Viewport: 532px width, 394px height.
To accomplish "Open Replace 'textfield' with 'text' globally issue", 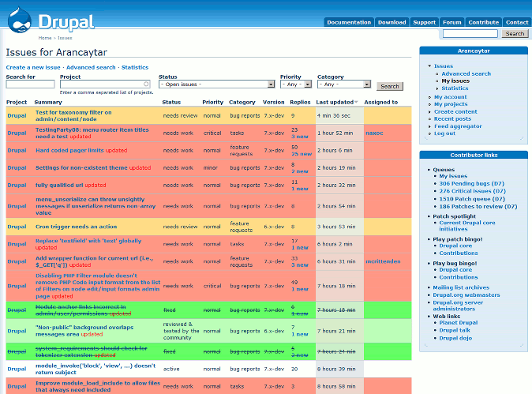I will coord(88,241).
